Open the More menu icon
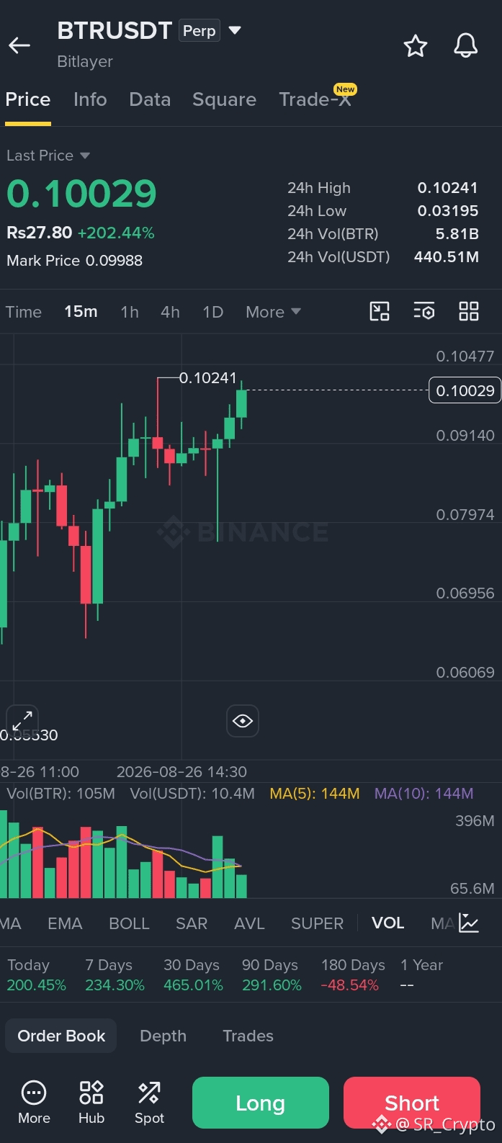The height and width of the screenshot is (1143, 502). click(x=34, y=1103)
